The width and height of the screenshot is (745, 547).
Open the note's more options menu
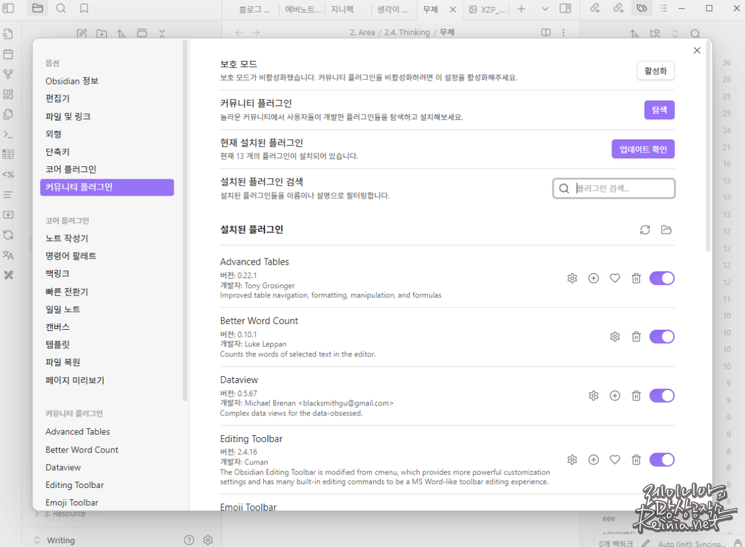[563, 32]
